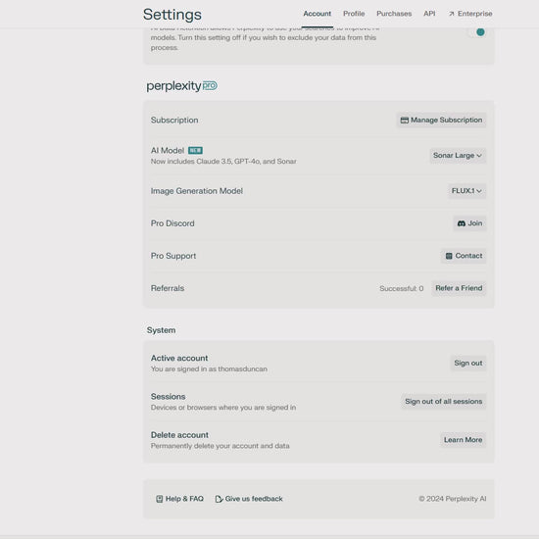Click the Pro Discord label

[172, 223]
